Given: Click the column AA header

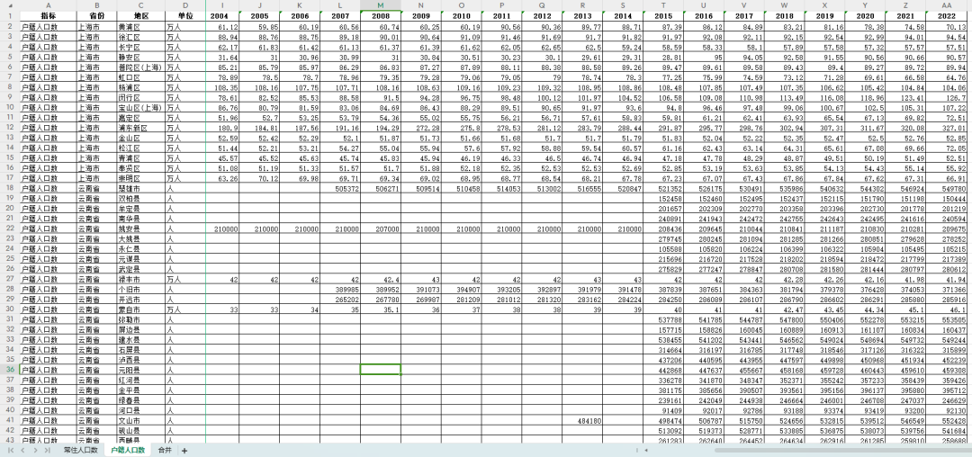Looking at the screenshot, I should [947, 5].
